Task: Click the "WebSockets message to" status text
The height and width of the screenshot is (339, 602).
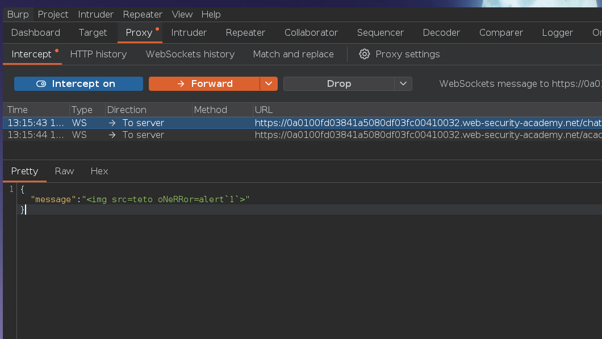Action: click(x=494, y=83)
